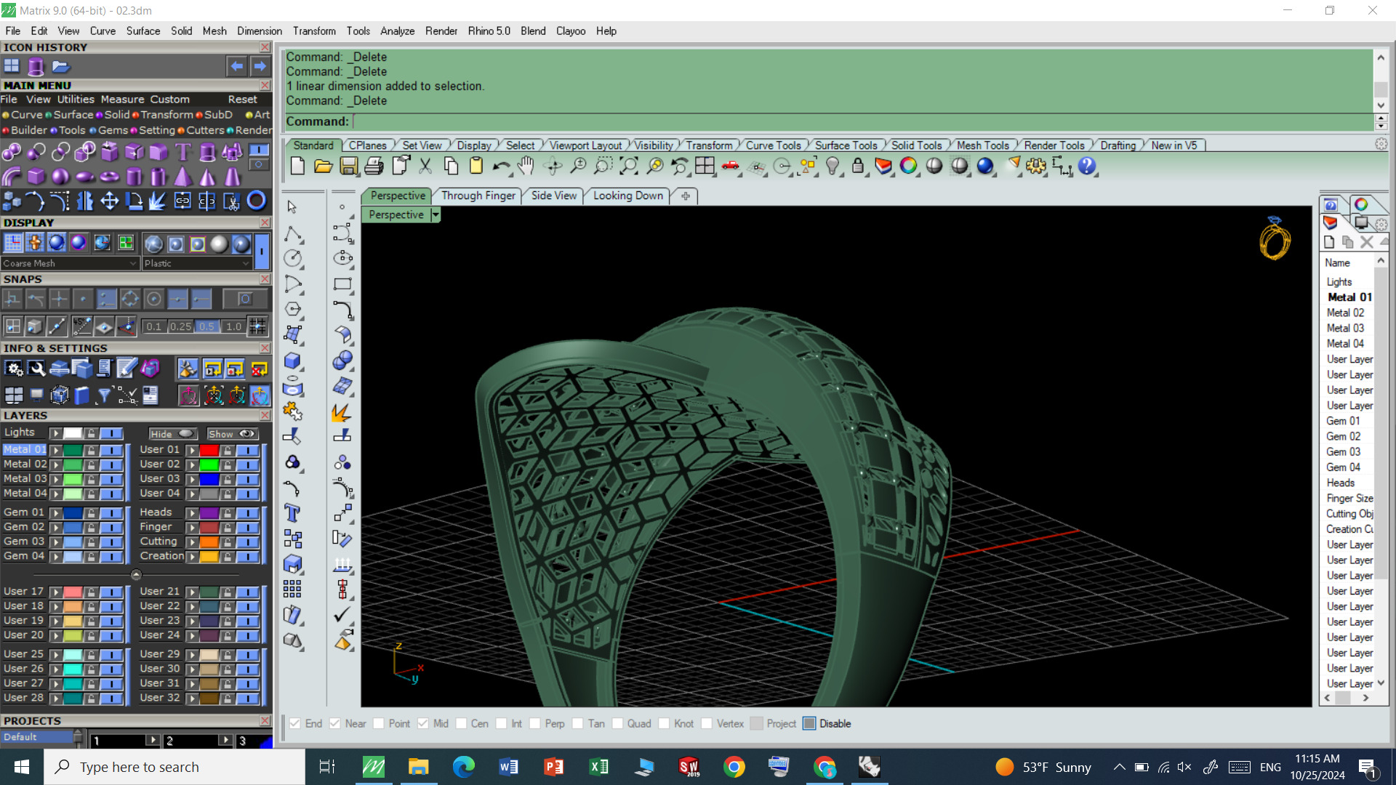This screenshot has width=1396, height=785.
Task: Click the Hide layers button
Action: (172, 434)
